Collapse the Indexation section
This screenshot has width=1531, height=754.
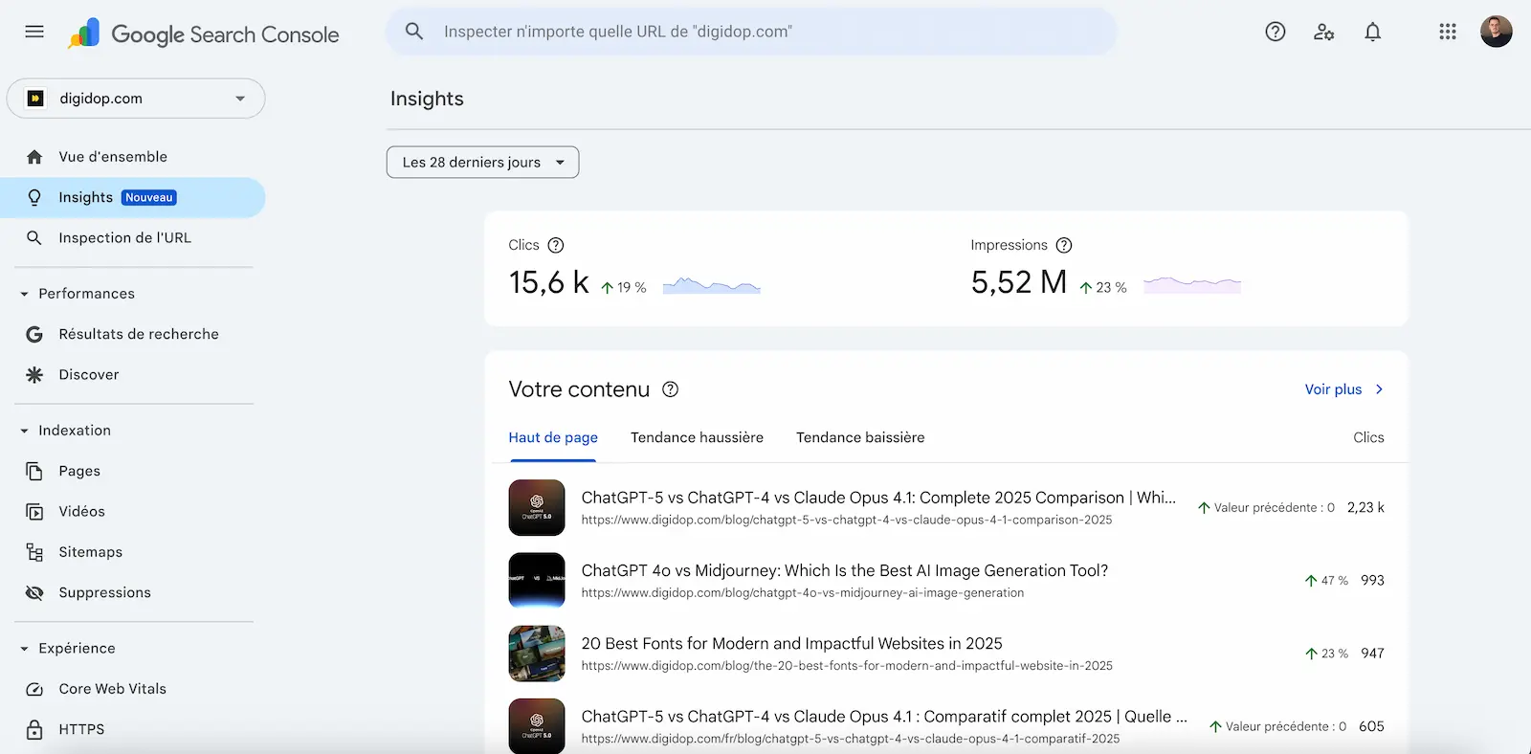point(24,431)
